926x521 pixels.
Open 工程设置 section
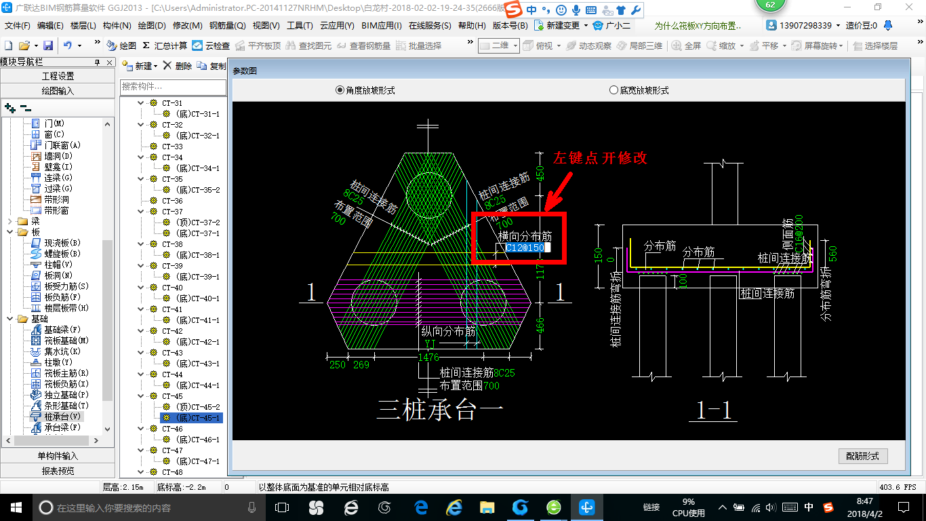pyautogui.click(x=58, y=76)
